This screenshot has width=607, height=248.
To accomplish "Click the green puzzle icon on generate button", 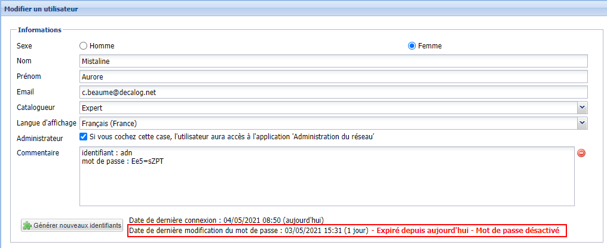I will click(x=27, y=226).
